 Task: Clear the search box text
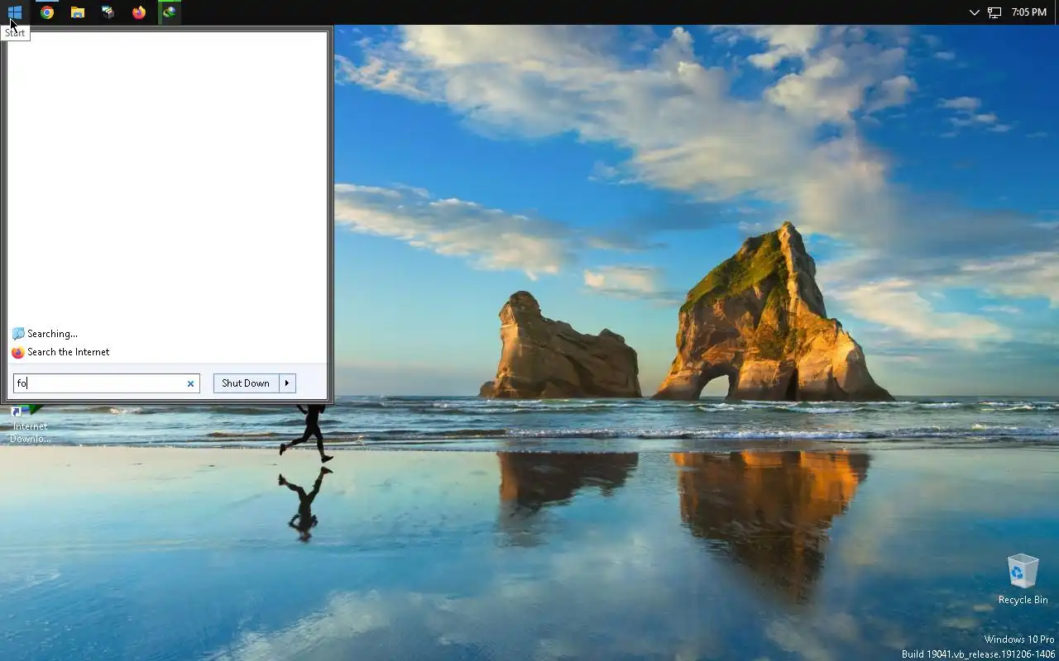coord(190,383)
